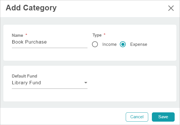180x125 pixels.
Task: Click the underline beneath the Name field
Action: pyautogui.click(x=49, y=48)
